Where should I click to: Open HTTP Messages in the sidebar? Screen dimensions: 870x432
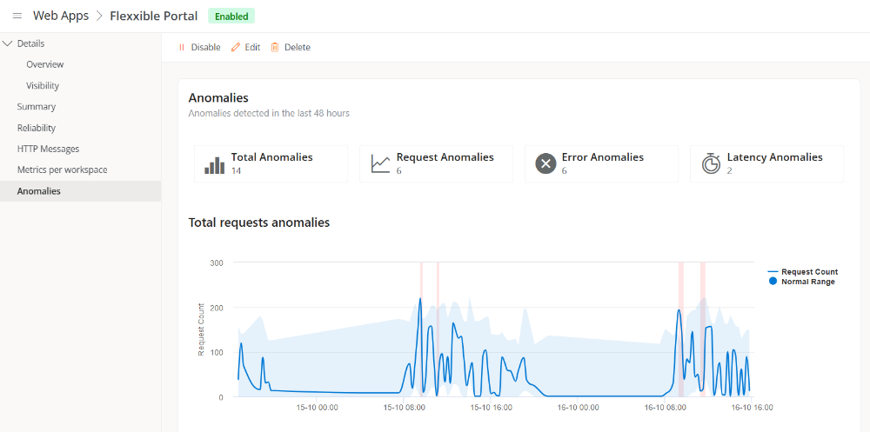point(48,149)
